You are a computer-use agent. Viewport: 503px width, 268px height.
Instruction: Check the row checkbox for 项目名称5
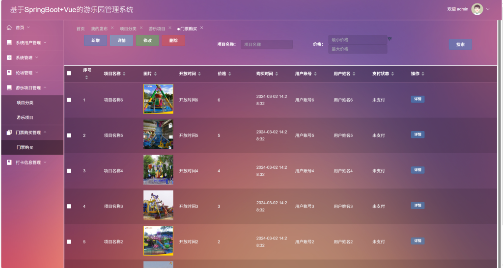coord(69,135)
